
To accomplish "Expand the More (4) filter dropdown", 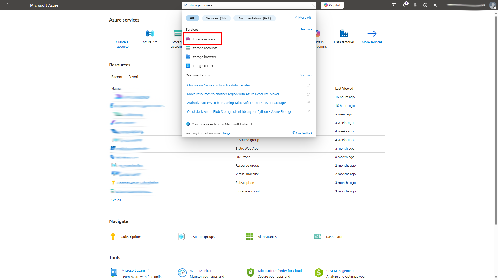I will [302, 17].
